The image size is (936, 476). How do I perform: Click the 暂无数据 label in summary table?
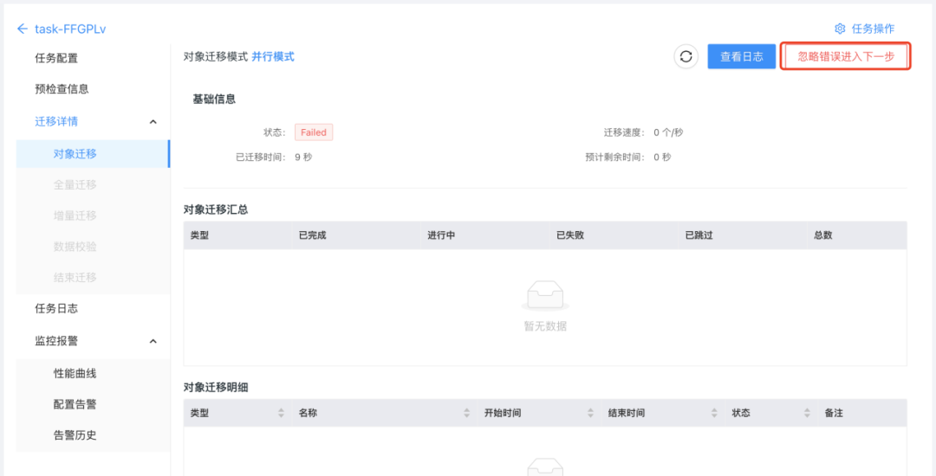click(545, 326)
